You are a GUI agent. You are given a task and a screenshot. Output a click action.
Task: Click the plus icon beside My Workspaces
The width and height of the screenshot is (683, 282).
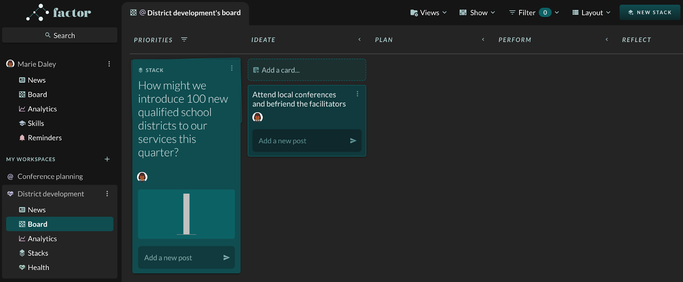point(107,159)
